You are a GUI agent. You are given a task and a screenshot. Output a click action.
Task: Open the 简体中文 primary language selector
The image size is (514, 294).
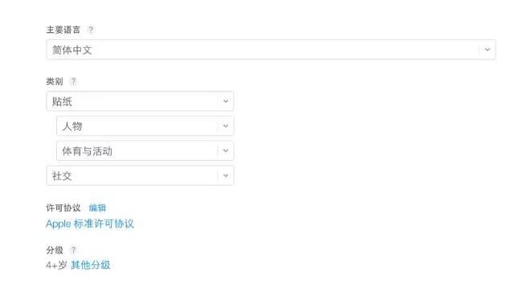coord(271,50)
